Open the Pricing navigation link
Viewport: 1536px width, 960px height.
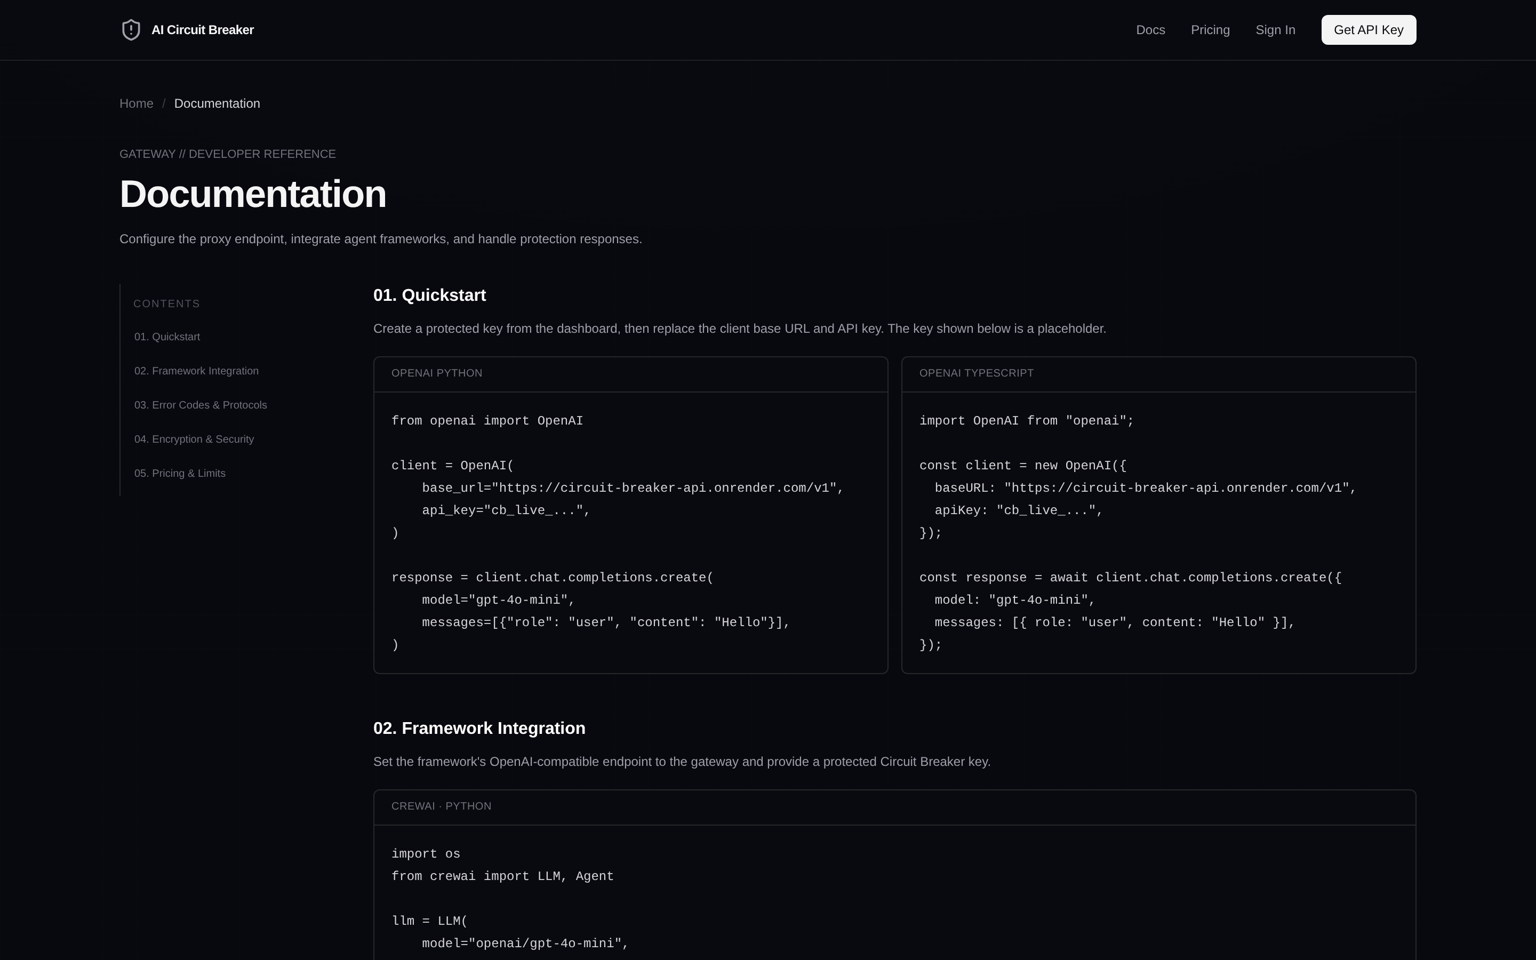1210,30
